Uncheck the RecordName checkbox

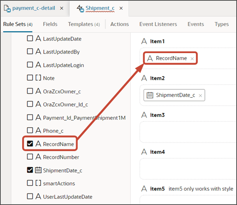tap(30, 144)
